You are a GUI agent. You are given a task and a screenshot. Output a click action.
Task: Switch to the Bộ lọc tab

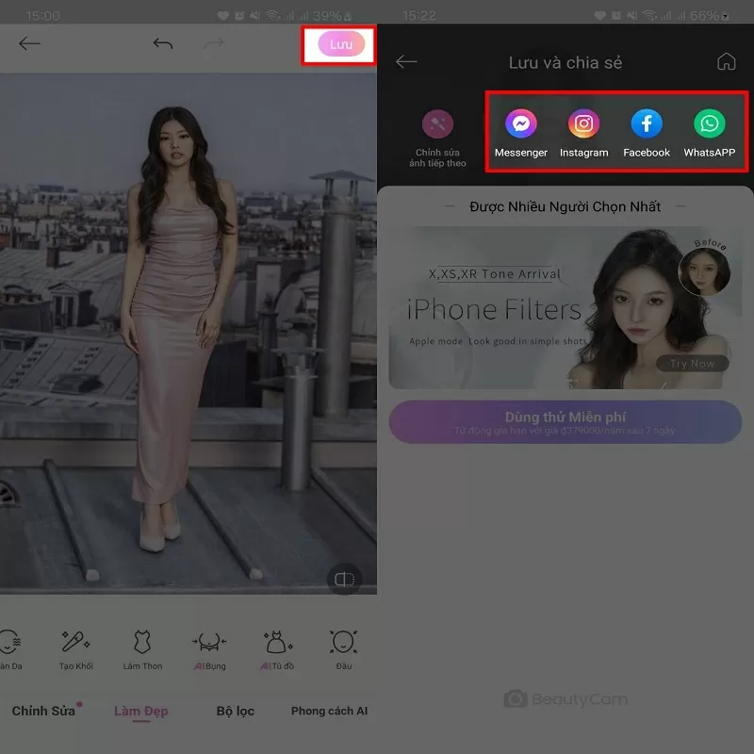235,711
